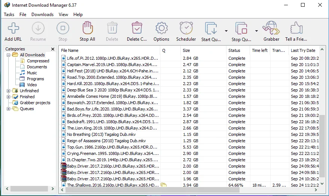Click the Stop Queue icon

tap(241, 28)
